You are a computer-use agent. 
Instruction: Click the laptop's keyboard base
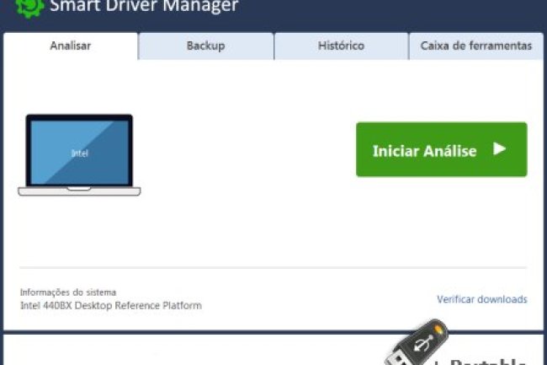click(79, 191)
